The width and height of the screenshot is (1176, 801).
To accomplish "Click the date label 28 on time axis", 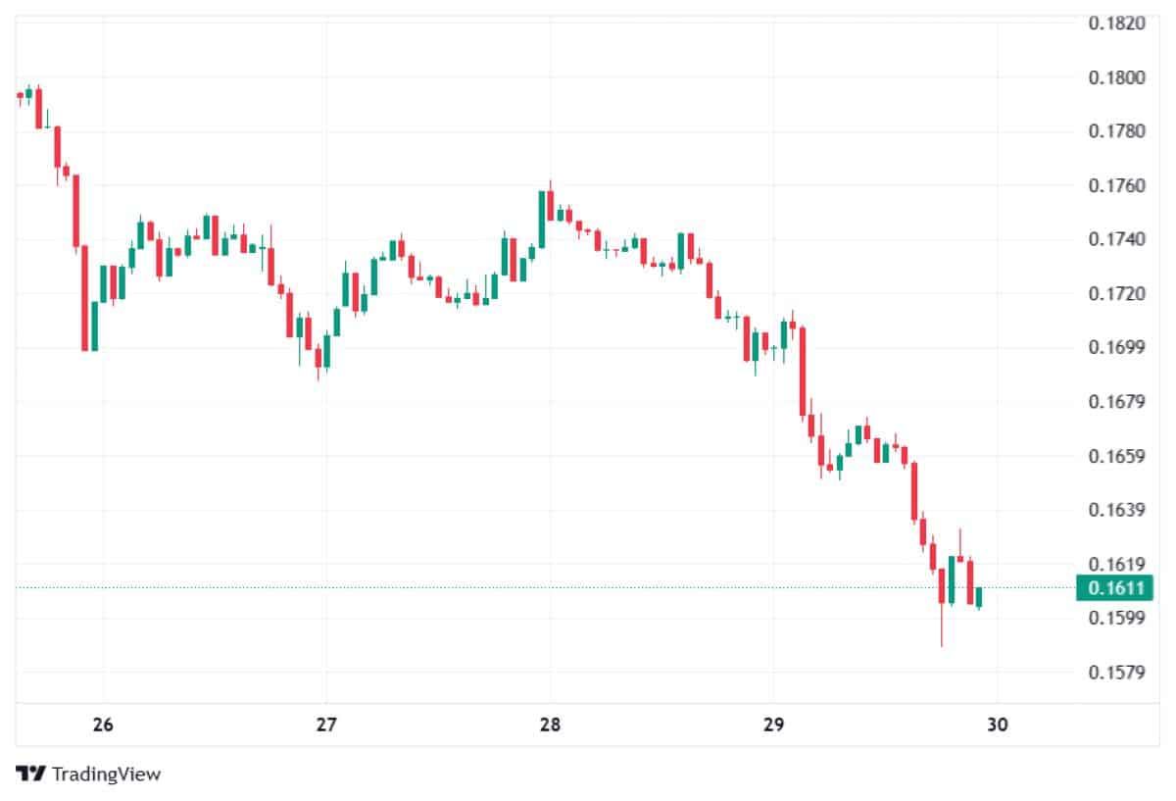I will pos(550,726).
